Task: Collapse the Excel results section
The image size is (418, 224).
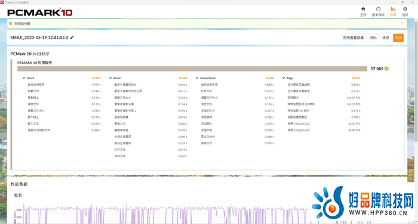Action: pos(110,78)
